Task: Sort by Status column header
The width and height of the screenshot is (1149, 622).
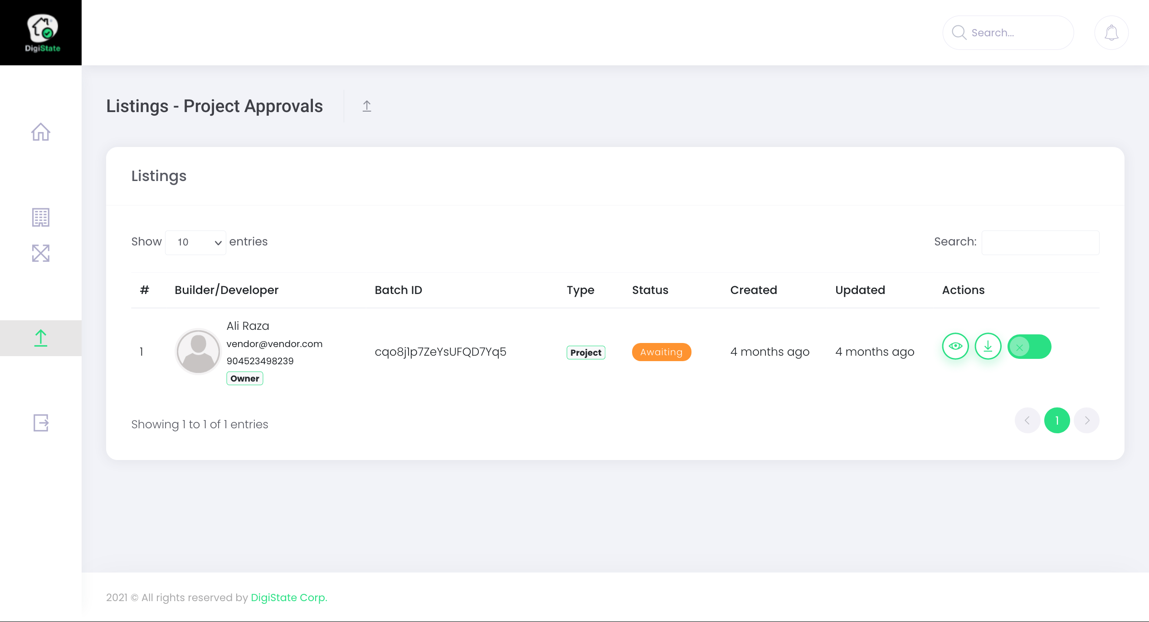Action: pos(650,290)
